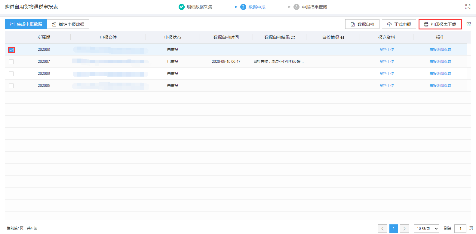Click the help icon next to 自检情况

click(x=342, y=38)
